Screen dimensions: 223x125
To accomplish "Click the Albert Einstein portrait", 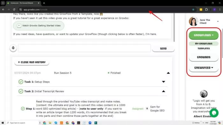I will [x=204, y=94].
